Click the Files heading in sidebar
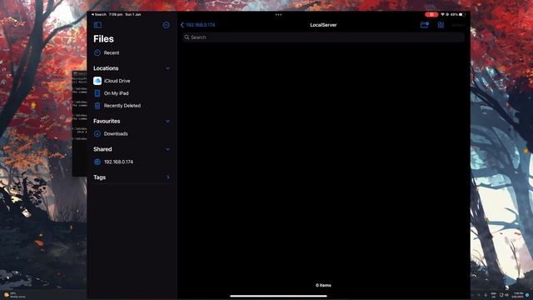Image resolution: width=533 pixels, height=300 pixels. (x=103, y=39)
